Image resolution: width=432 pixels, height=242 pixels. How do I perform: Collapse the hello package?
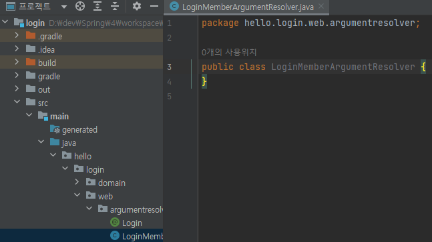53,155
